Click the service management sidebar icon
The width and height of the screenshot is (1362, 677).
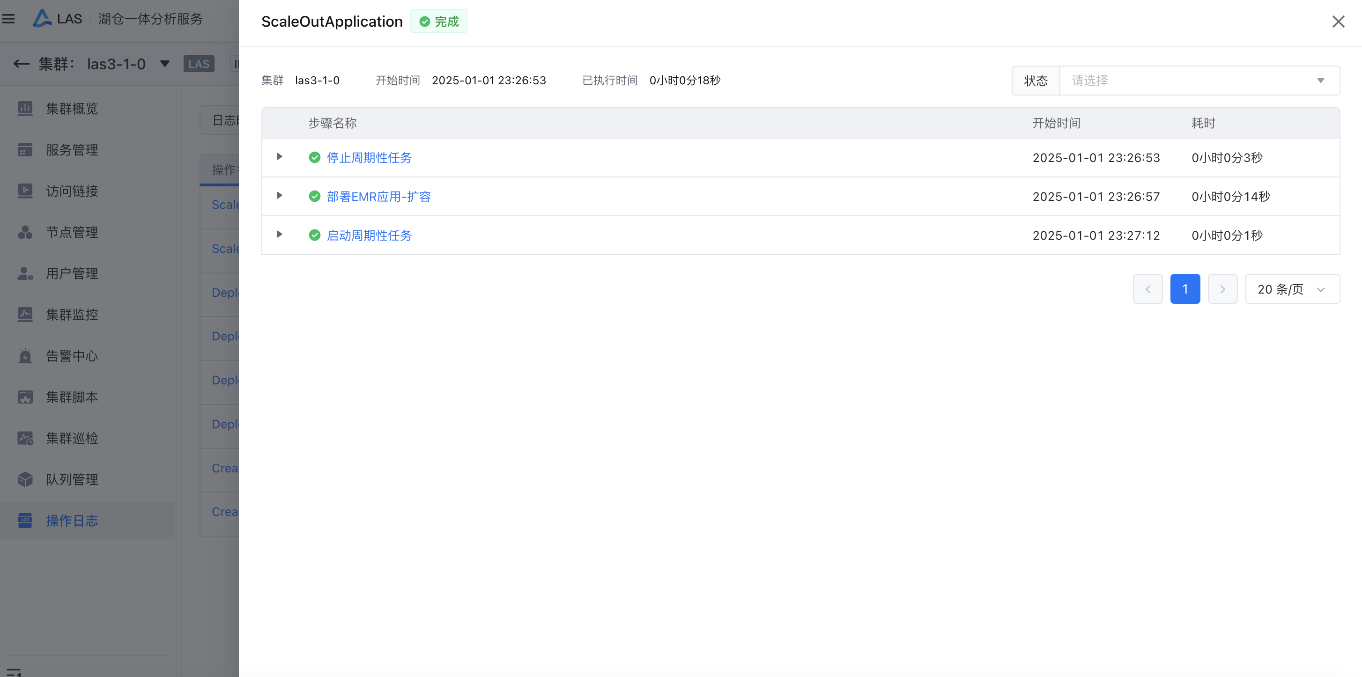pyautogui.click(x=25, y=149)
